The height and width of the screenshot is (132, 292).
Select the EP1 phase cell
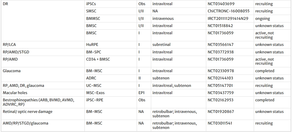(142, 93)
